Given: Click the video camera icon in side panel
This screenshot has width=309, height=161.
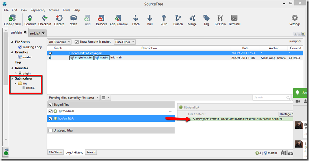Looking at the screenshot, I should pyautogui.click(x=298, y=101).
